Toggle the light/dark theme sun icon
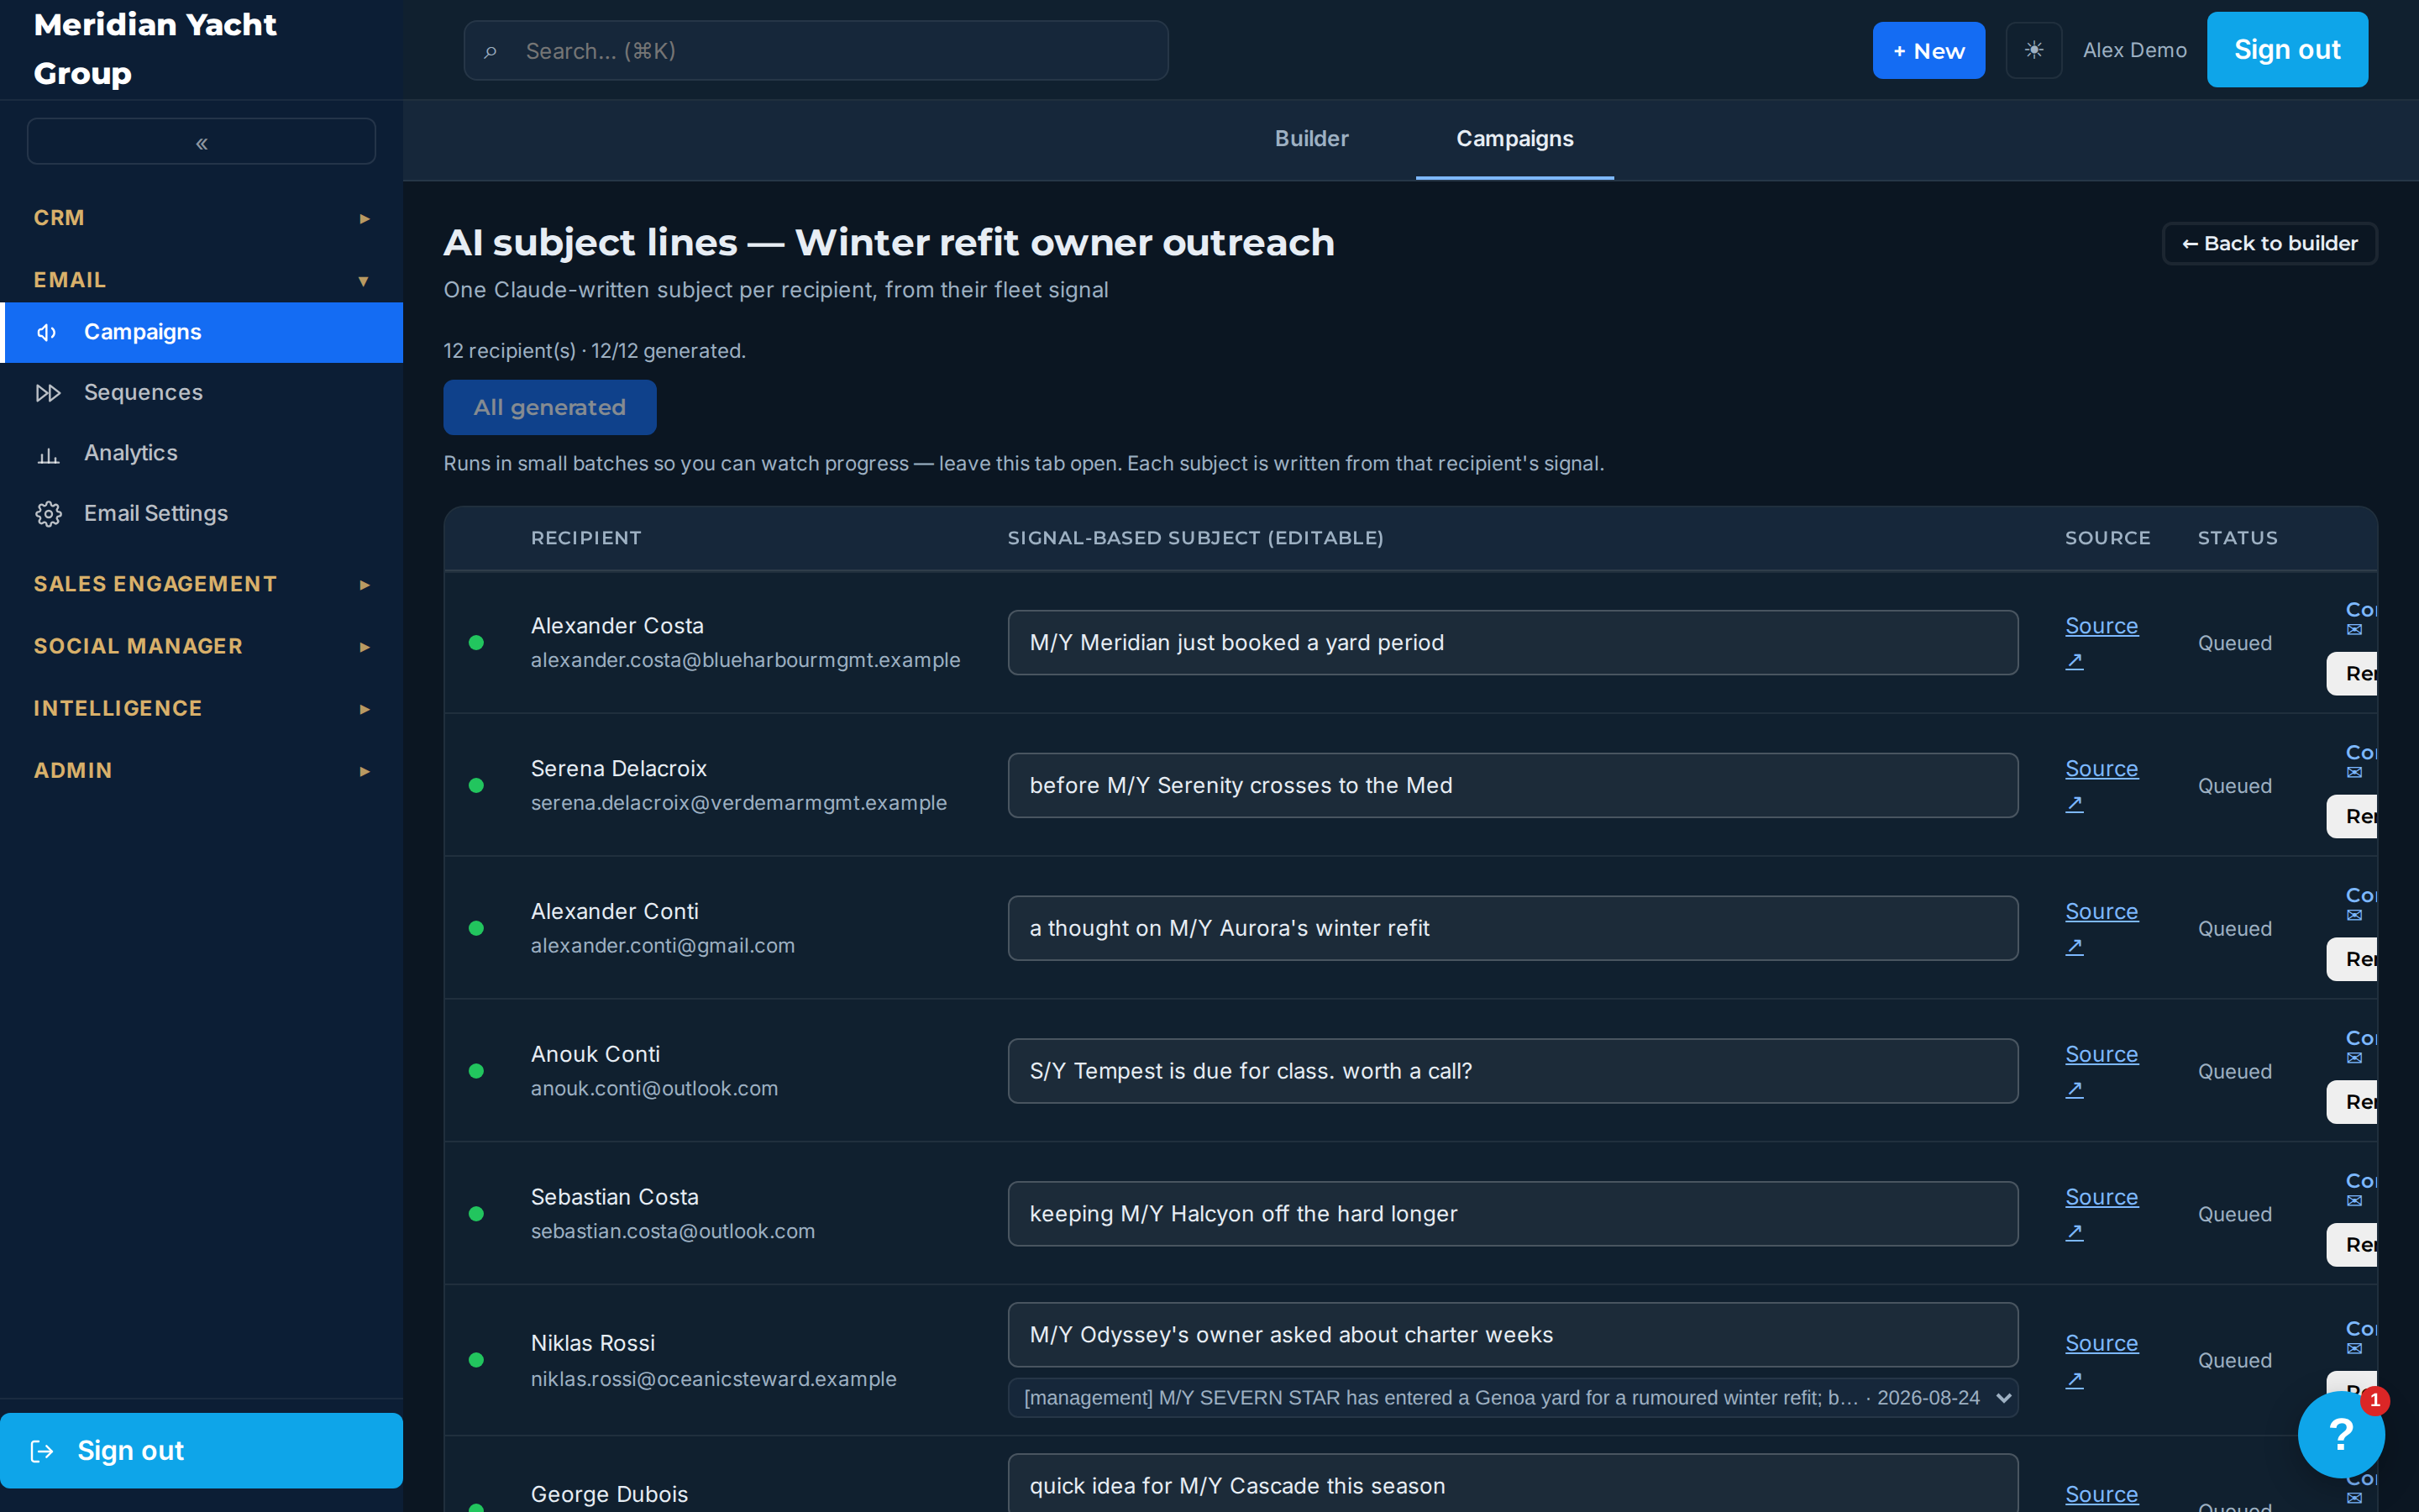Screen dimensions: 2419x1512 [2033, 50]
